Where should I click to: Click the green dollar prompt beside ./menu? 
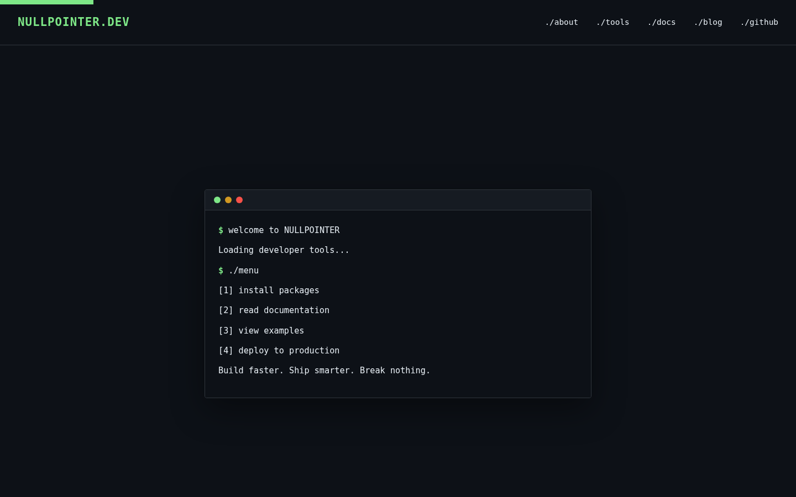[x=221, y=271]
